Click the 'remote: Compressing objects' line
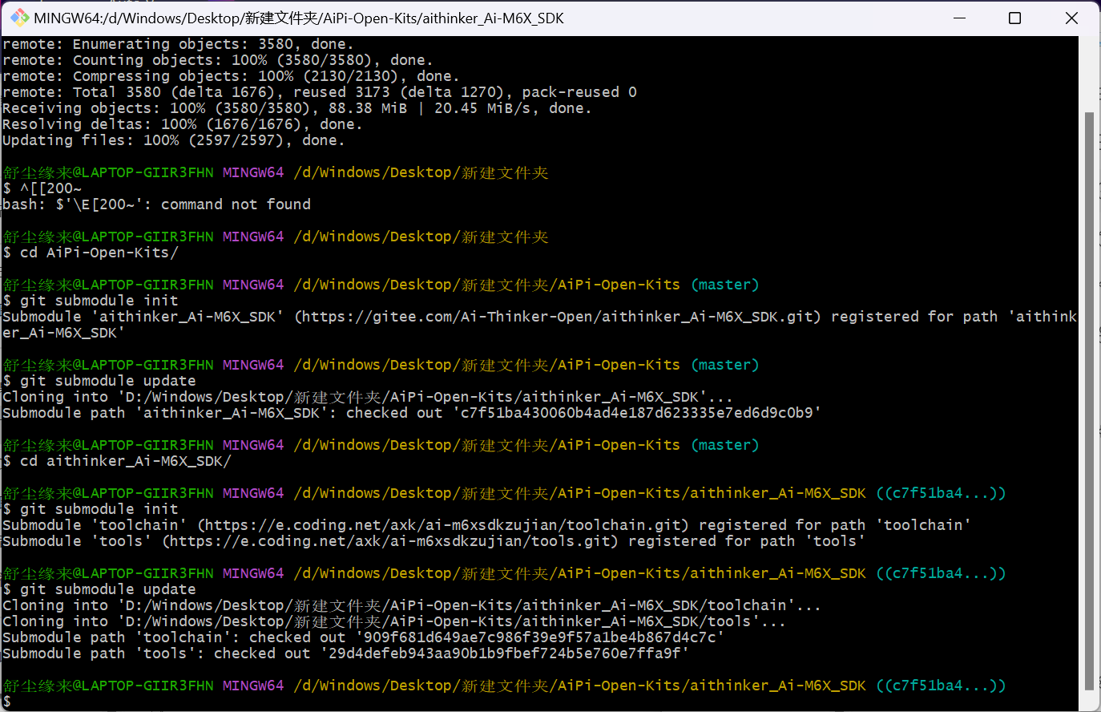1101x712 pixels. coord(231,76)
